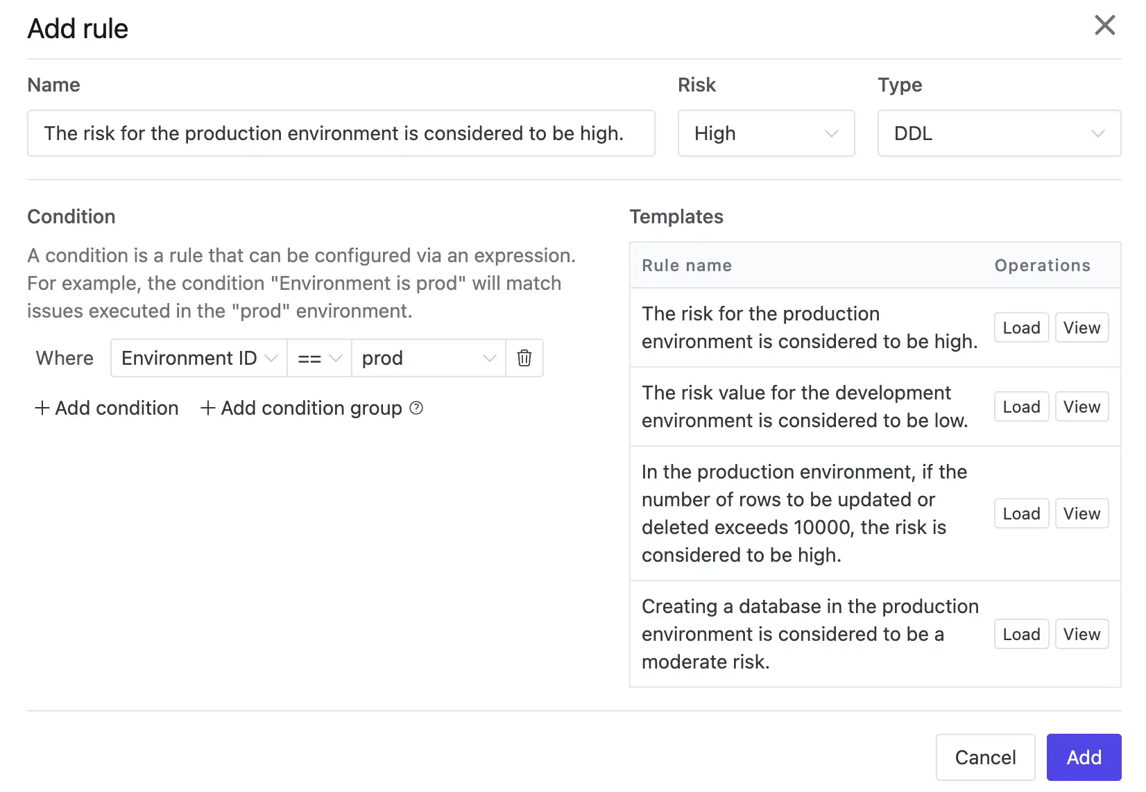The height and width of the screenshot is (792, 1146).
Task: Click the 'Where' condition label
Action: click(x=65, y=358)
